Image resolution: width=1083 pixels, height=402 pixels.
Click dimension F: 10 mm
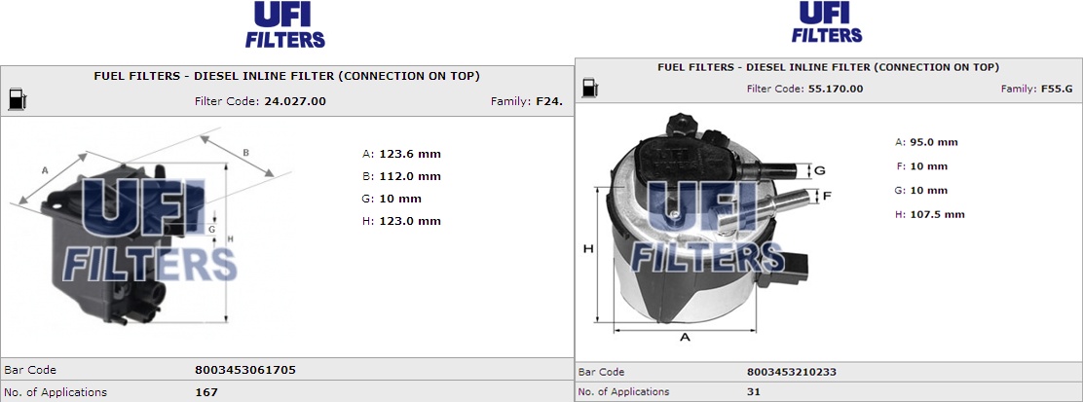click(x=921, y=166)
